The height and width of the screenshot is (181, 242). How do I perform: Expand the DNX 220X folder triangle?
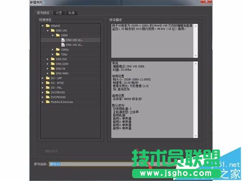(x=47, y=64)
